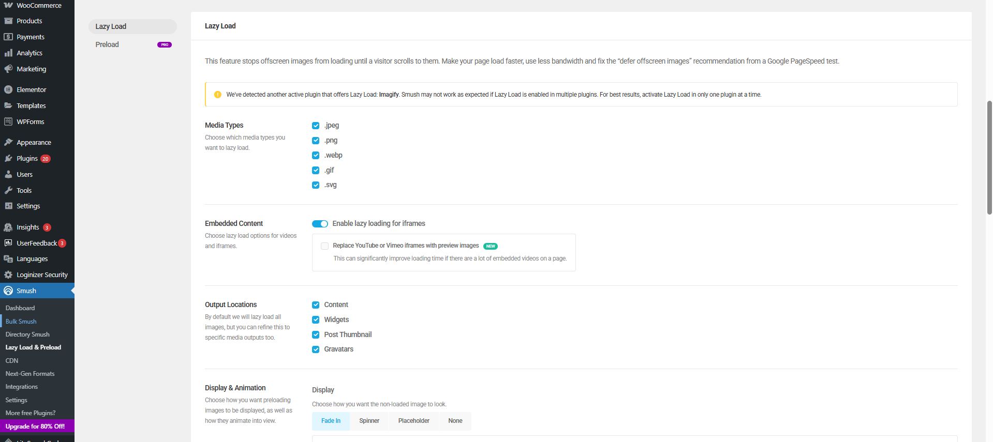
Task: Uncheck the Gravatars output location
Action: tap(316, 349)
